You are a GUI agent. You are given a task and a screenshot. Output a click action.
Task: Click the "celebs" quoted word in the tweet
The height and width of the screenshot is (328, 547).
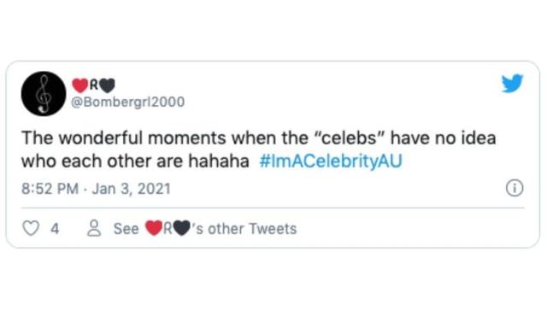point(350,138)
